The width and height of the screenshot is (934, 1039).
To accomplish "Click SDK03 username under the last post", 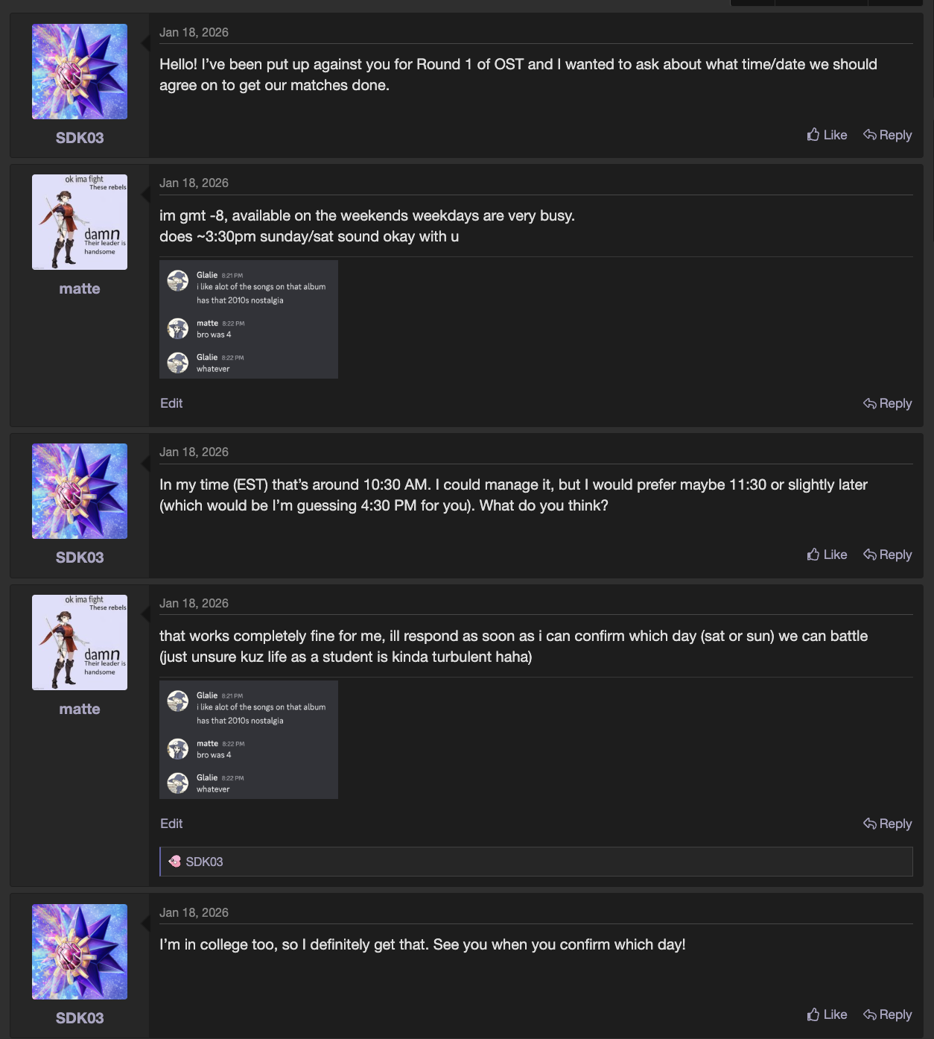I will tap(80, 1018).
